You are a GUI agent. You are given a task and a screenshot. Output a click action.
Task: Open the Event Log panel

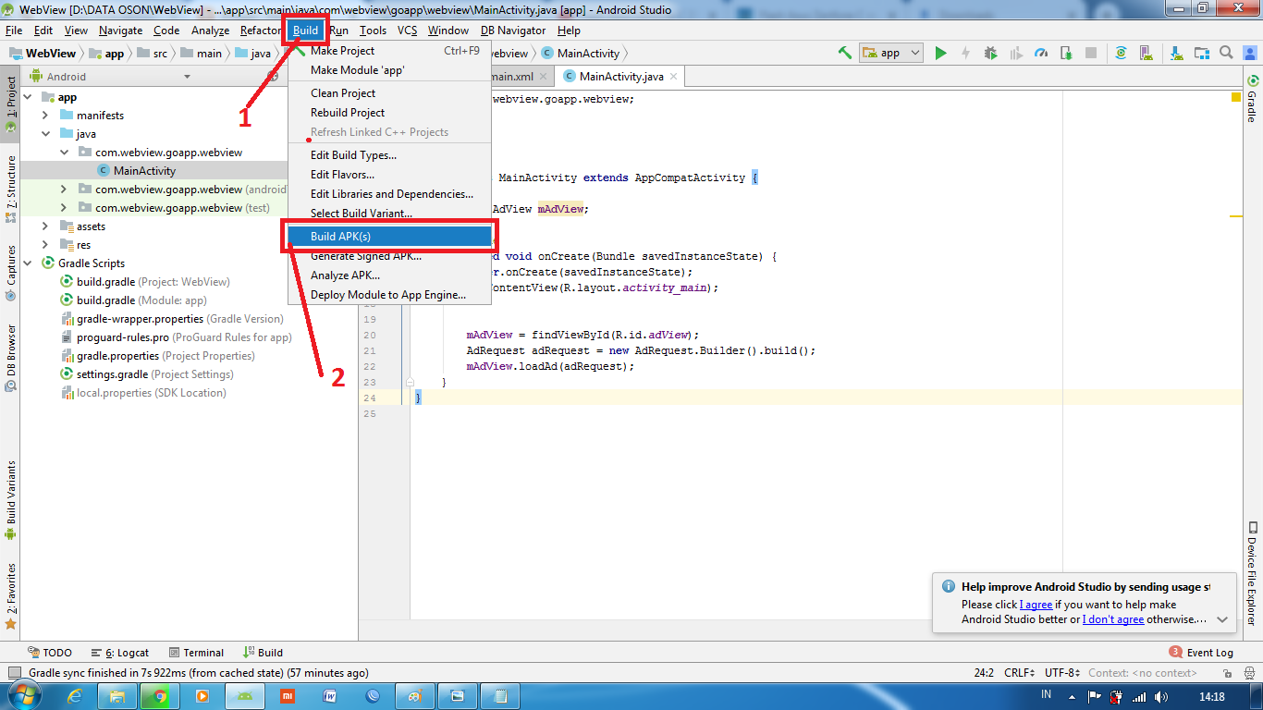click(x=1202, y=653)
